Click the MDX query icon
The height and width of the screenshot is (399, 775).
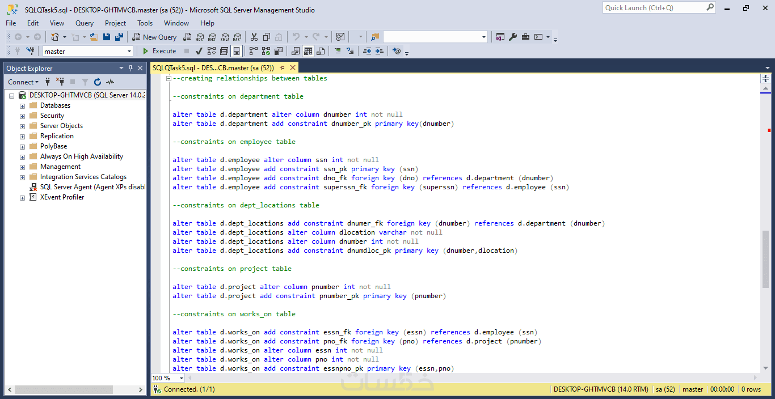[199, 37]
